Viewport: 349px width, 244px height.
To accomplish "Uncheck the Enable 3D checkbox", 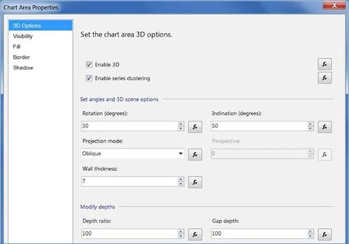I will [89, 64].
